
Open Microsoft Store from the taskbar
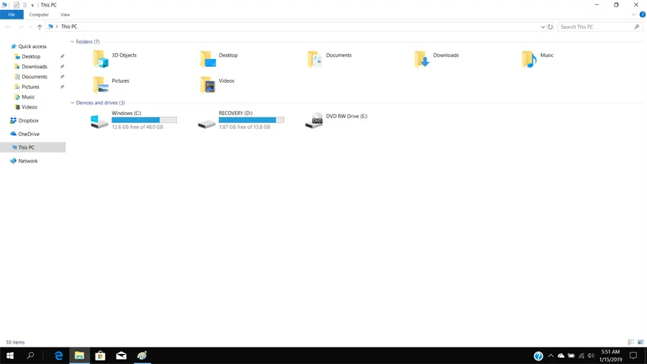(x=100, y=355)
